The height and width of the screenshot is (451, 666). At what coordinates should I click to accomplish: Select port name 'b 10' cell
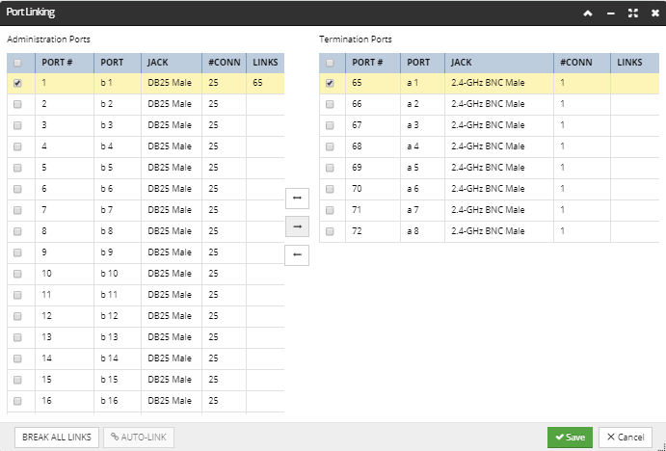click(118, 274)
